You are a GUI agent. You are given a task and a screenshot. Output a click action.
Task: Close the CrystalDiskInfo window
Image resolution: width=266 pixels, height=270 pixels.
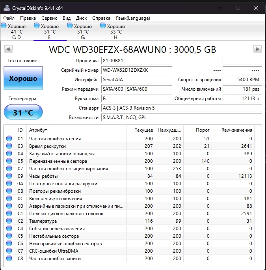[x=256, y=8]
